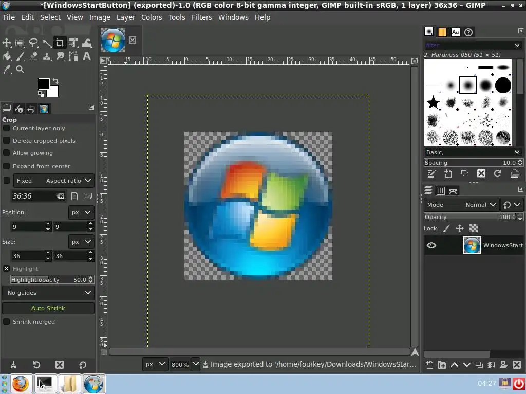Click the WindowsStartButton image tab thumbnail

[x=113, y=40]
